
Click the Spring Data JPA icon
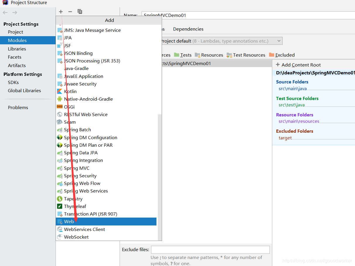[x=60, y=153]
